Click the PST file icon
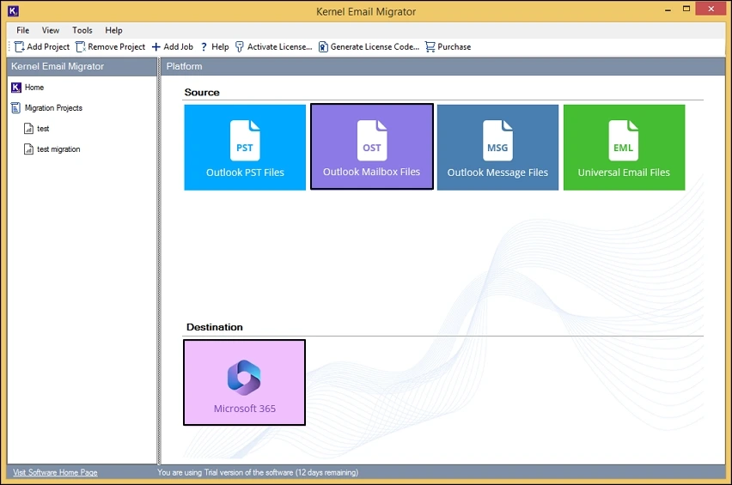732x485 pixels. (245, 141)
